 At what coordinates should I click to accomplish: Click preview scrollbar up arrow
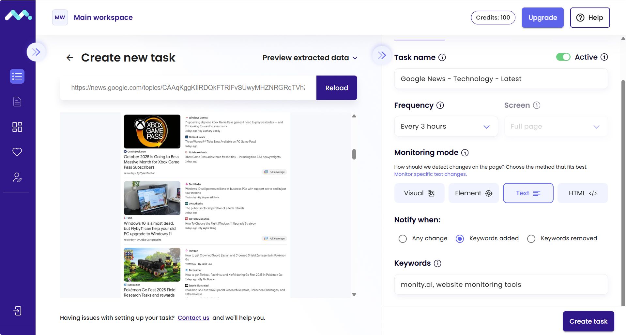click(354, 116)
